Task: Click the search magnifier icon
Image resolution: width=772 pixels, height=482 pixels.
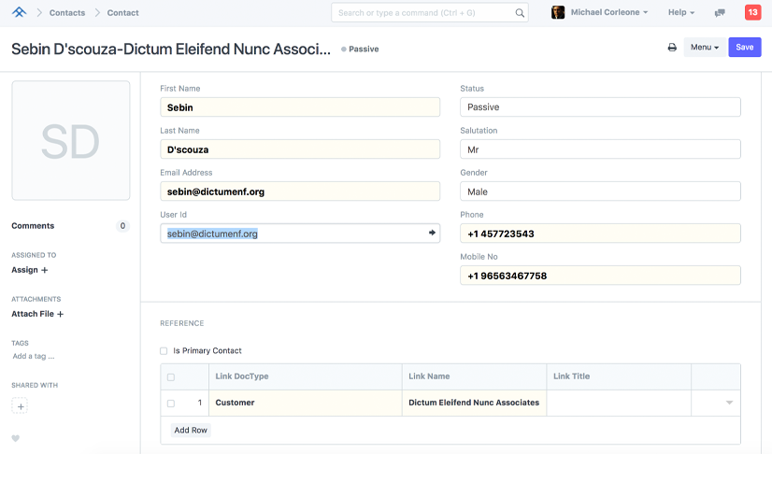Action: 520,13
